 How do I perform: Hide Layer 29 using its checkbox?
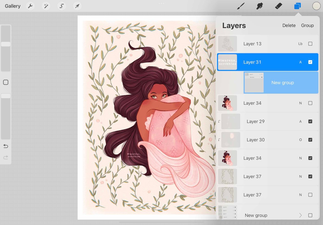(310, 121)
